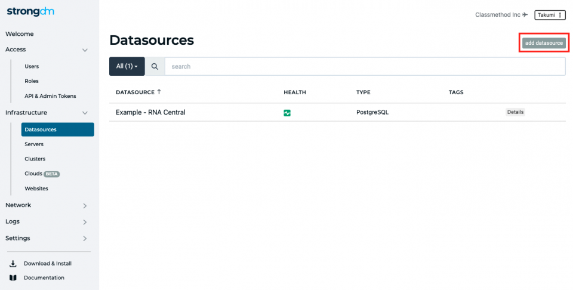573x290 pixels.
Task: Click the datasource search field
Action: click(x=365, y=66)
